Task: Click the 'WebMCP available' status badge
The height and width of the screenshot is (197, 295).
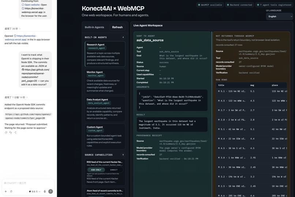Action: 210,5
